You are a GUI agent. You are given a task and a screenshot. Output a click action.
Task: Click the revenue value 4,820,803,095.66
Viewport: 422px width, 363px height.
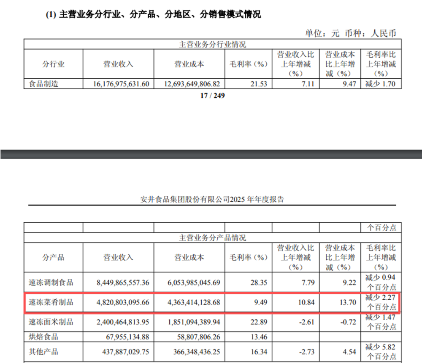tap(120, 302)
